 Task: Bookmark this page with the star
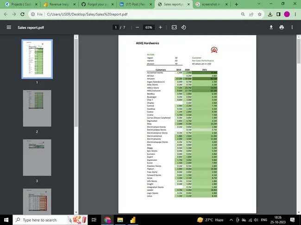click(x=260, y=14)
